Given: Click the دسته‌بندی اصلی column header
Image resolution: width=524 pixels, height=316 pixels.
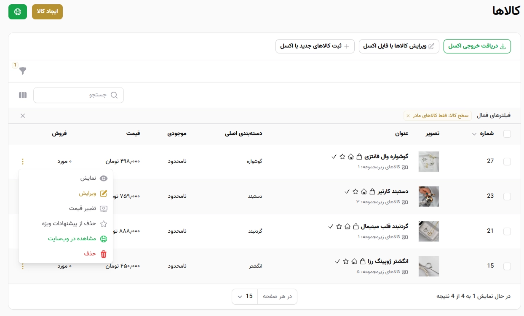Looking at the screenshot, I should (243, 134).
